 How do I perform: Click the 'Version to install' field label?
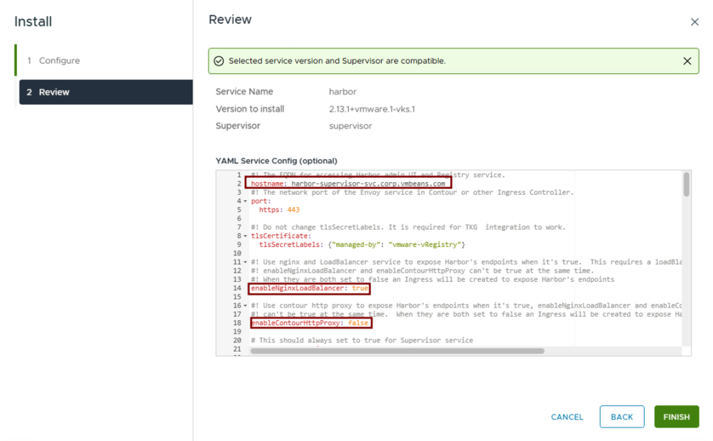click(x=250, y=109)
